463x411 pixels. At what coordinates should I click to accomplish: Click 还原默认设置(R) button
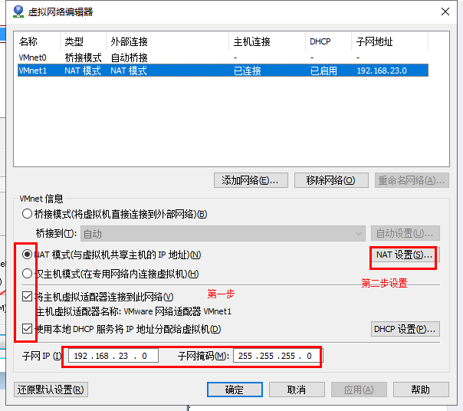click(x=51, y=390)
